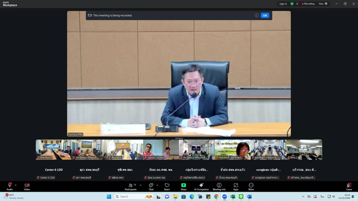The height and width of the screenshot is (201, 358).
Task: Leave the meeting
Action: (x=349, y=186)
